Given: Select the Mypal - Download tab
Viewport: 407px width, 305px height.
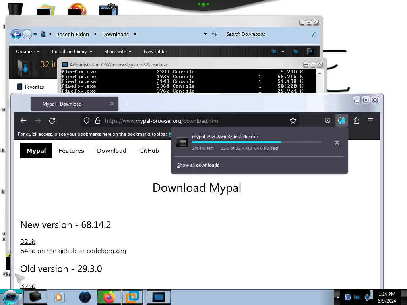Looking at the screenshot, I should [74, 104].
